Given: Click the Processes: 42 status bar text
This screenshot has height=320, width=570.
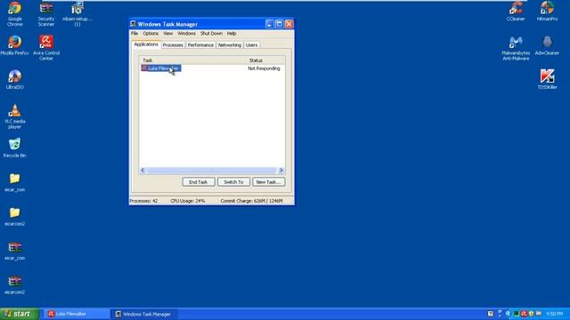Looking at the screenshot, I should pyautogui.click(x=144, y=201).
